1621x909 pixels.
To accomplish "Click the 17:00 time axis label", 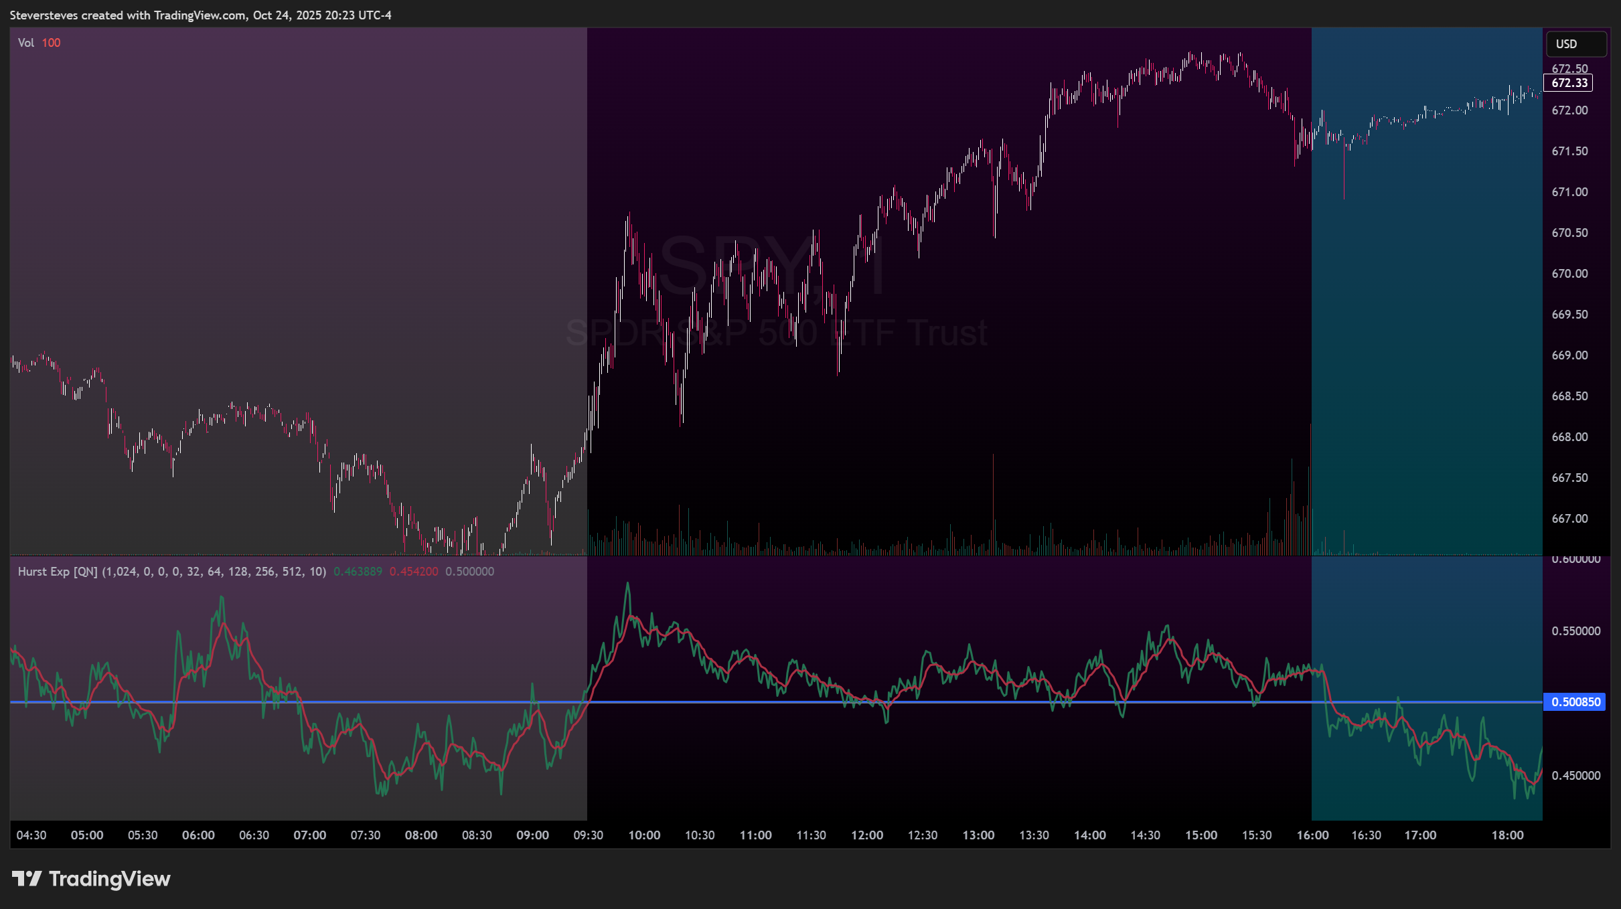I will point(1420,835).
